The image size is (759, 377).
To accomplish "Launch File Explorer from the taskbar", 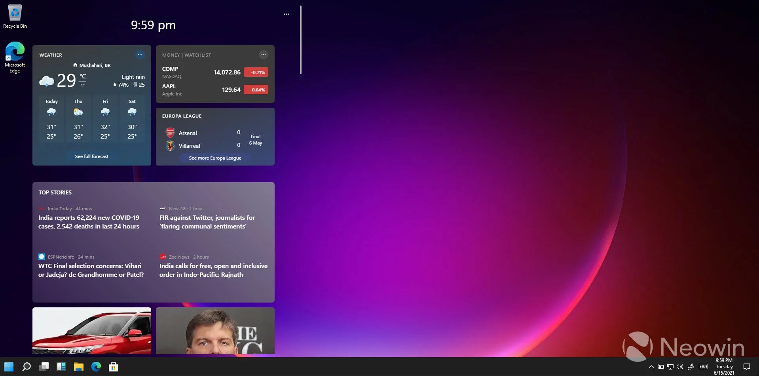I will (x=79, y=367).
